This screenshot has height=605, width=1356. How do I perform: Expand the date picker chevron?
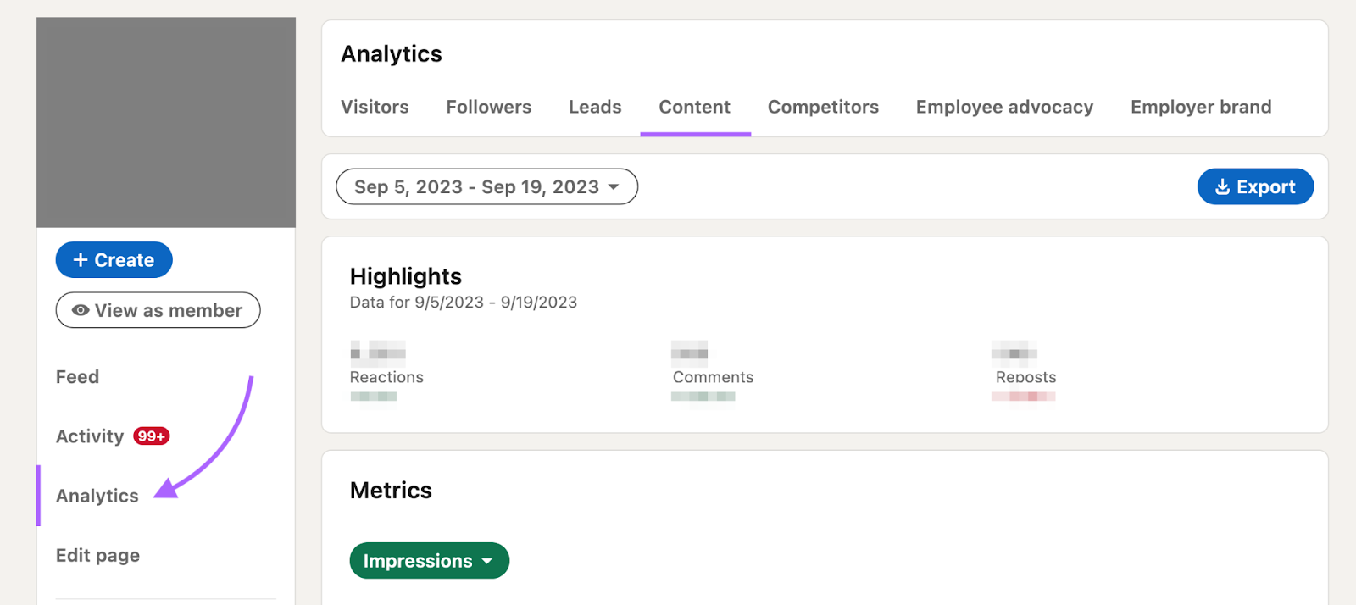[x=613, y=187]
